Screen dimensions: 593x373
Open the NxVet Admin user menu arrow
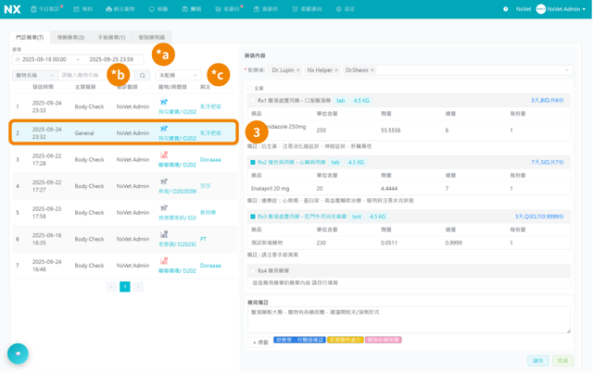[584, 9]
